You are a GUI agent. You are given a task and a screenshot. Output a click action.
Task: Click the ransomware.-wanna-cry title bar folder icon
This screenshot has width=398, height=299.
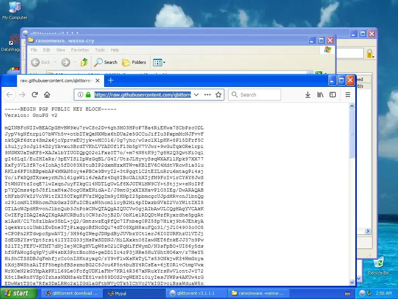coord(31,40)
